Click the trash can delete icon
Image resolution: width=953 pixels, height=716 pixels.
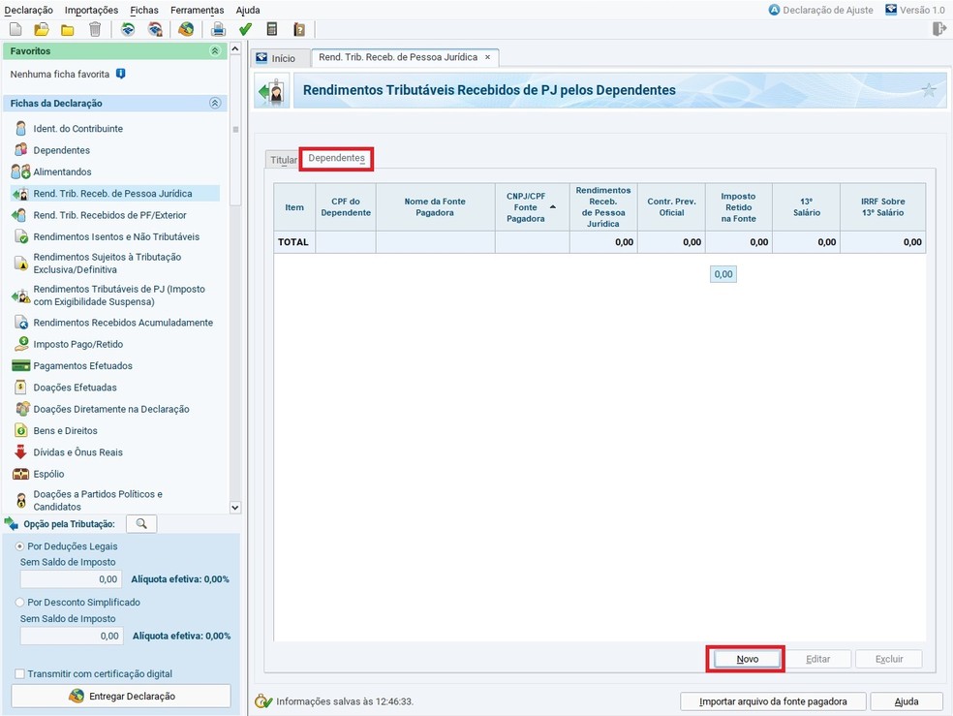(95, 29)
